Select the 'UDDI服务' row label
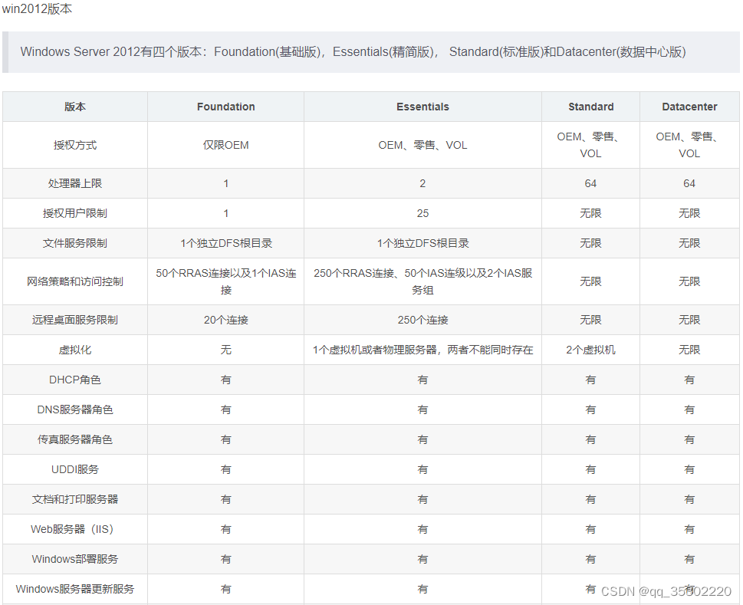This screenshot has width=743, height=605. coord(75,469)
